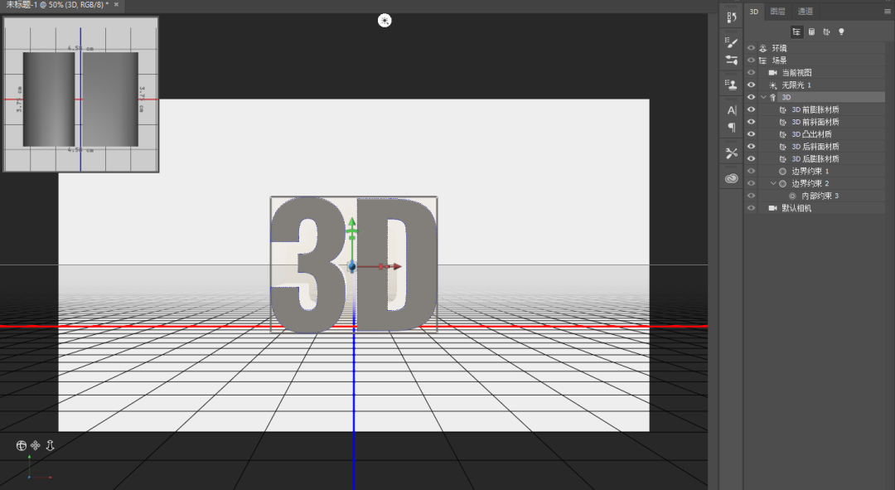Screen dimensions: 895x490
Task: Filter 3D panel by whole scene
Action: coord(796,32)
